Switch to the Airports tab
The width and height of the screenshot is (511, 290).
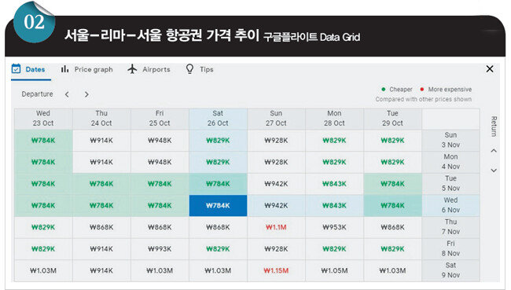click(x=149, y=69)
